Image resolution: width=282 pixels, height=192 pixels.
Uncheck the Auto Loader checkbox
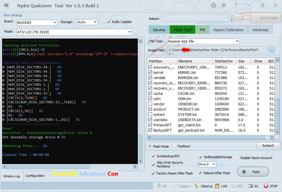pos(109,22)
